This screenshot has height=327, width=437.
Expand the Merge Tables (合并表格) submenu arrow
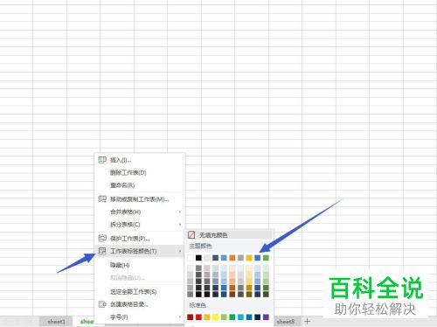tap(180, 212)
